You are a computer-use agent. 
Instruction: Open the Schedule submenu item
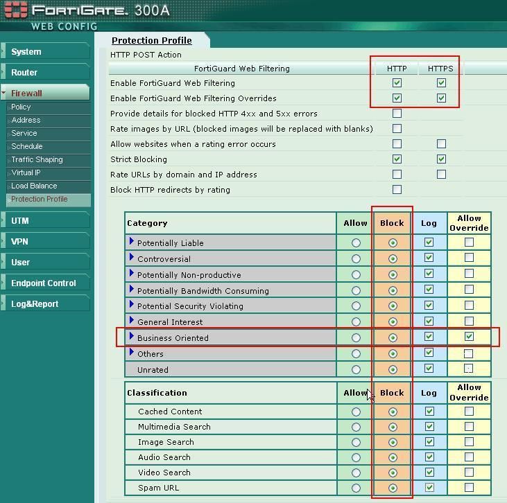tap(49, 146)
